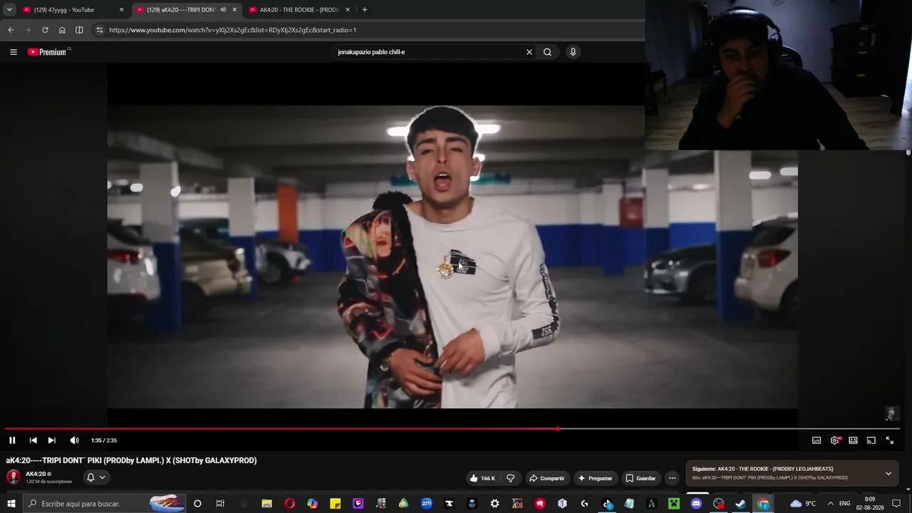Open Discord from the taskbar
This screenshot has height=513, width=912.
tap(696, 504)
